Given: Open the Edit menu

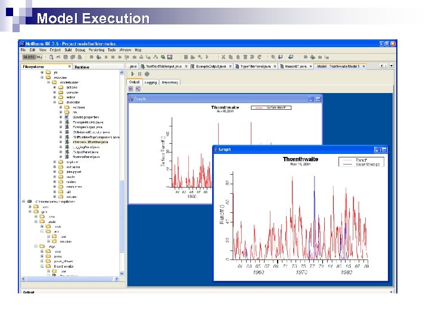Looking at the screenshot, I should point(33,50).
